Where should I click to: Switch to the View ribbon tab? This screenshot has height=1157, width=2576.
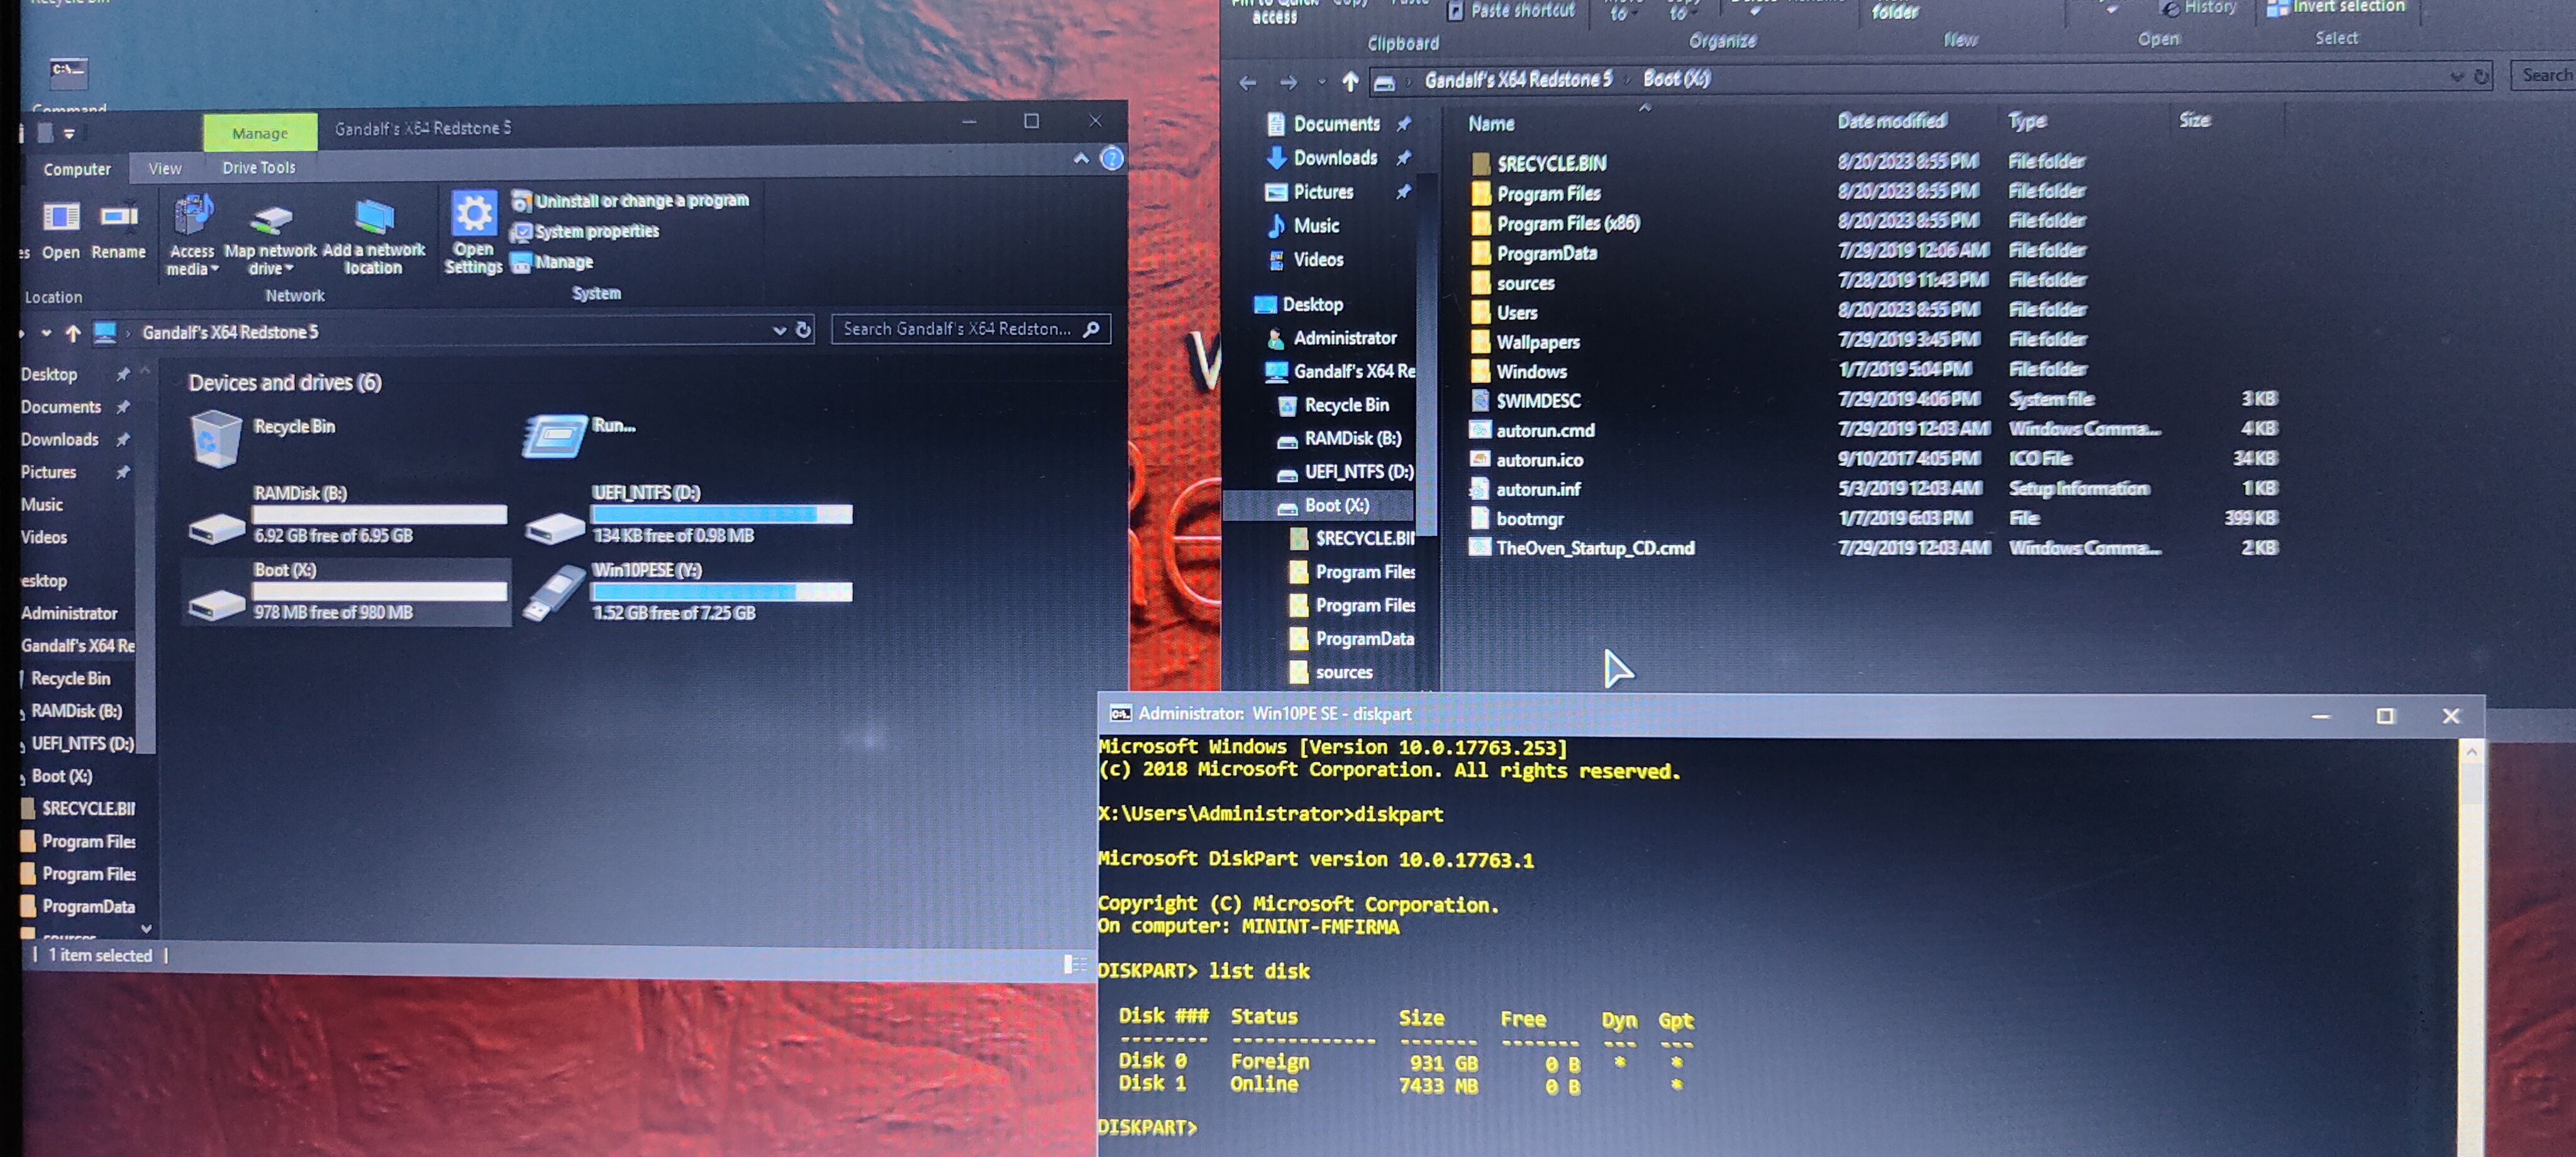165,168
